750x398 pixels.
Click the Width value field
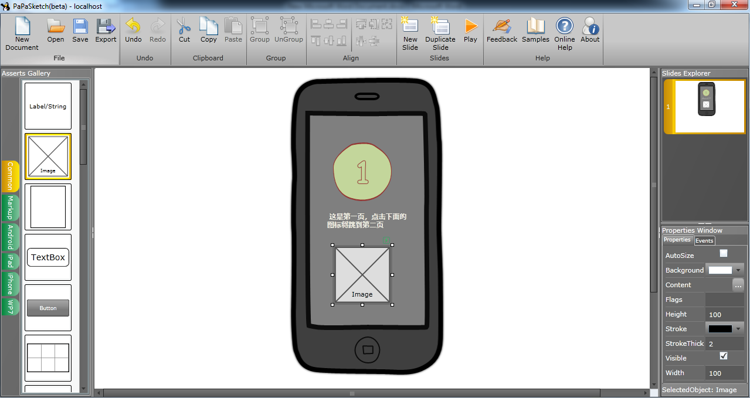(x=725, y=373)
